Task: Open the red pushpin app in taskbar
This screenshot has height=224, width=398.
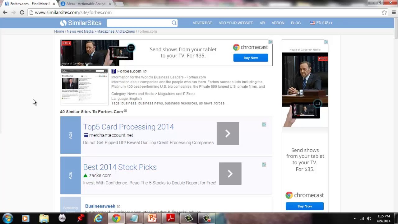Action: click(80, 218)
